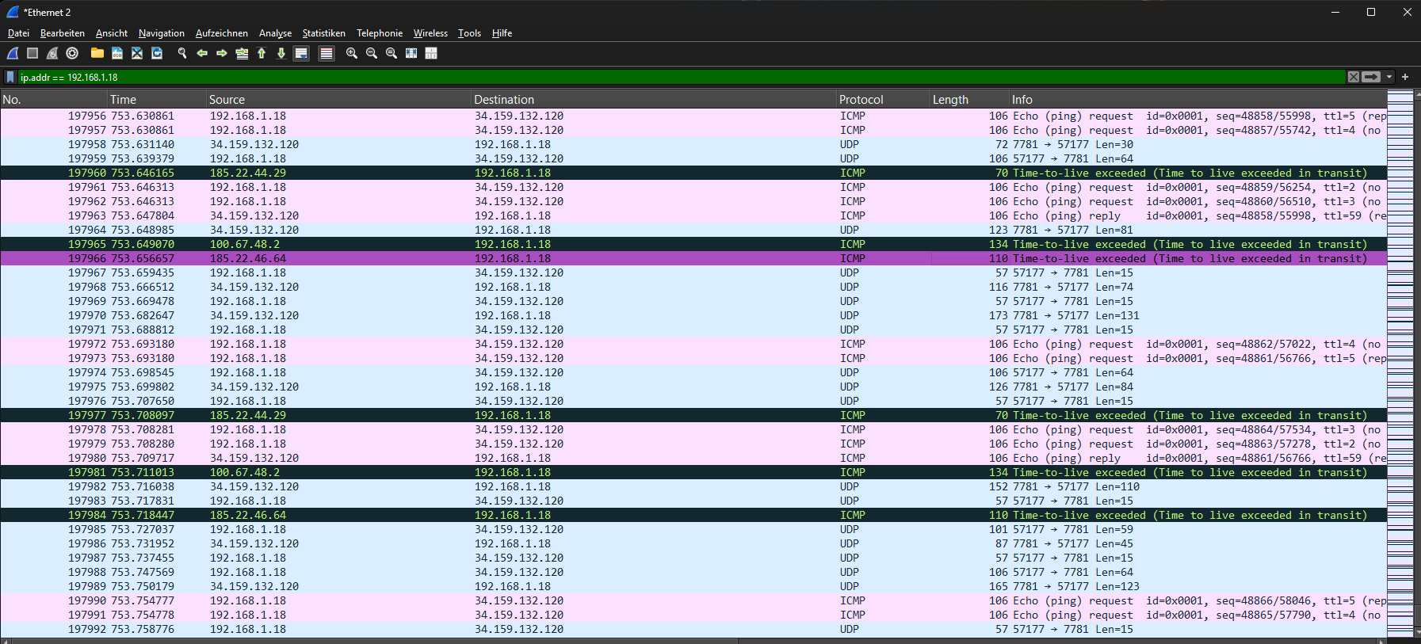
Task: Reset text zoom to normal size
Action: [x=392, y=53]
